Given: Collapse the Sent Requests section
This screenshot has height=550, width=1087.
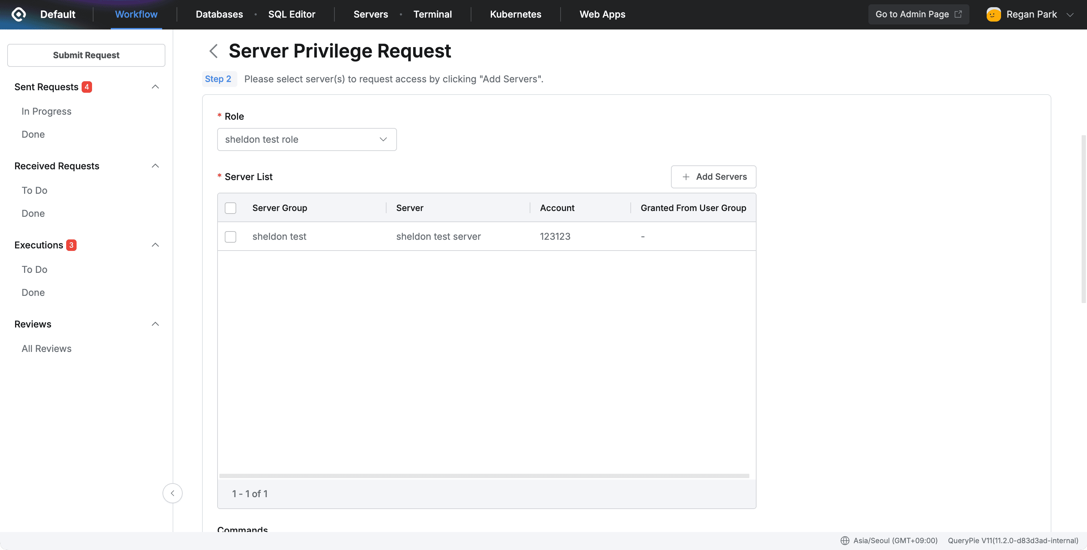Looking at the screenshot, I should click(155, 87).
